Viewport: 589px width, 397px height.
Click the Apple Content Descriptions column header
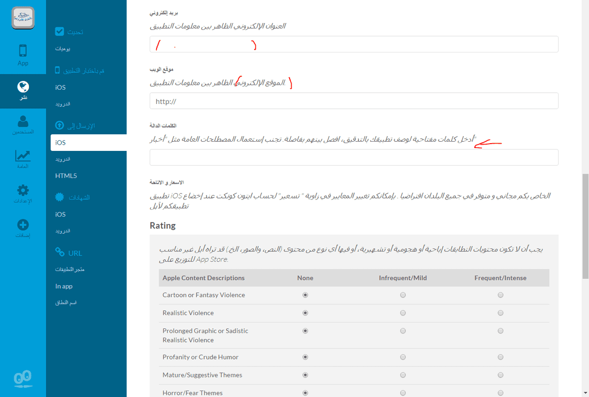coord(204,278)
